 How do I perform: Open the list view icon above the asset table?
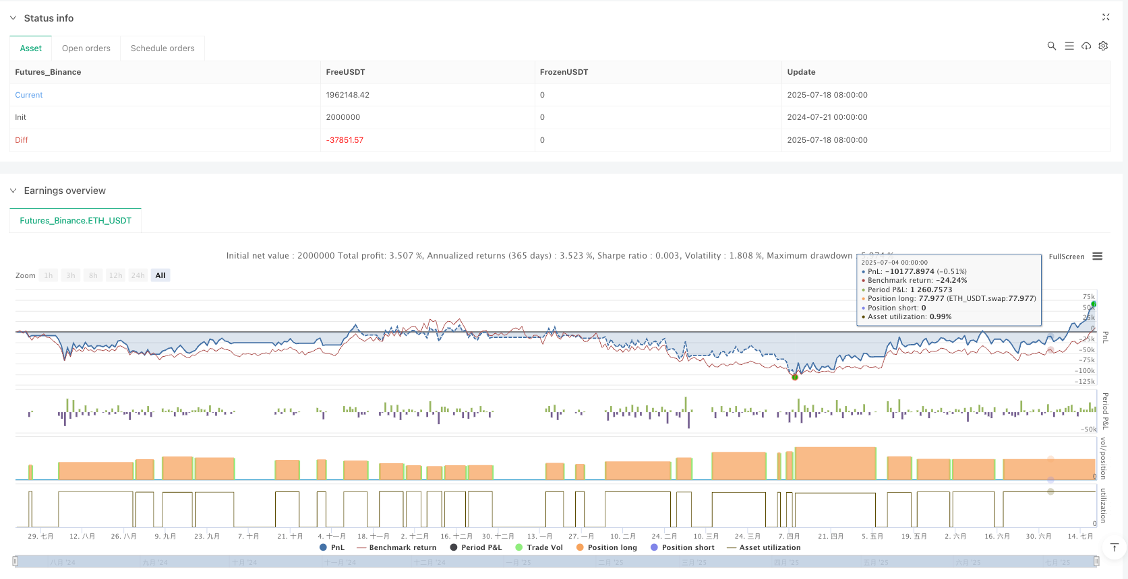pos(1069,46)
